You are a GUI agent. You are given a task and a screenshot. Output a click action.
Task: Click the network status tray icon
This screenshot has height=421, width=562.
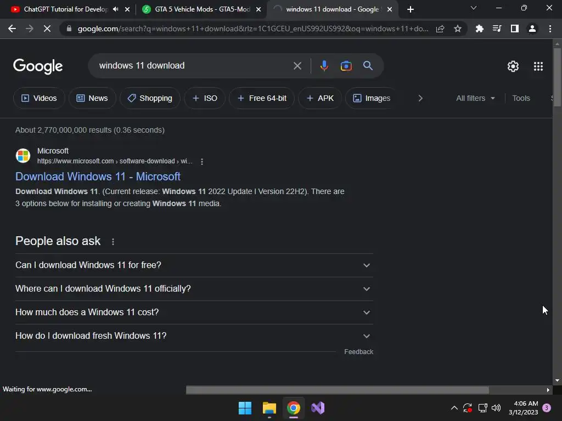pos(482,408)
